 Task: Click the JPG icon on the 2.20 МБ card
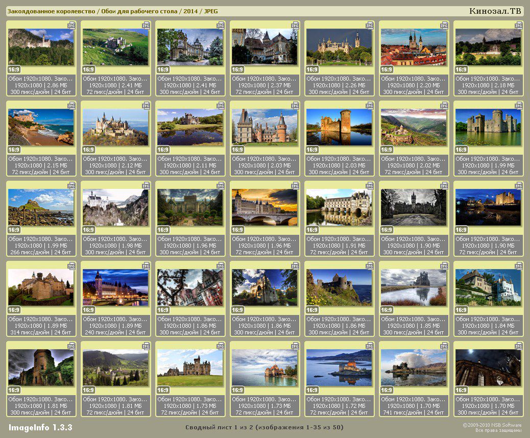point(444,26)
